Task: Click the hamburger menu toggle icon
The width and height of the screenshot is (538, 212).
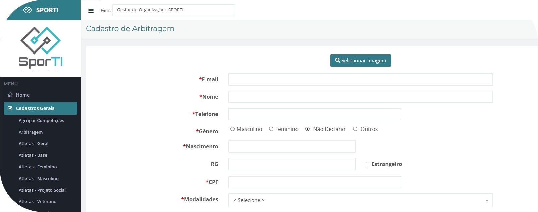Action: (x=91, y=11)
